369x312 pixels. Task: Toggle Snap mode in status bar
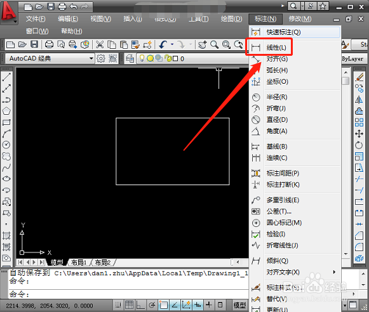pyautogui.click(x=118, y=305)
